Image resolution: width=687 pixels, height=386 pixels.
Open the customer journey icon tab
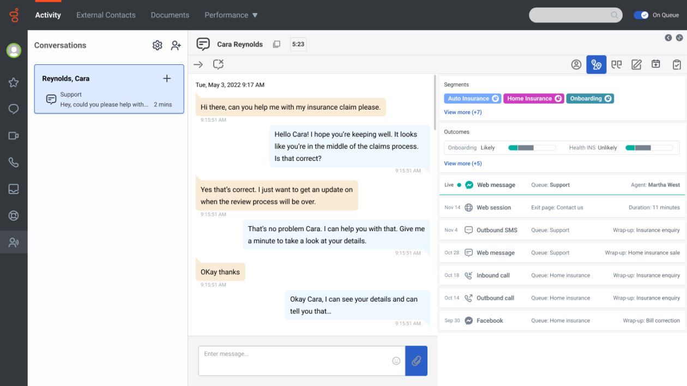click(x=596, y=64)
